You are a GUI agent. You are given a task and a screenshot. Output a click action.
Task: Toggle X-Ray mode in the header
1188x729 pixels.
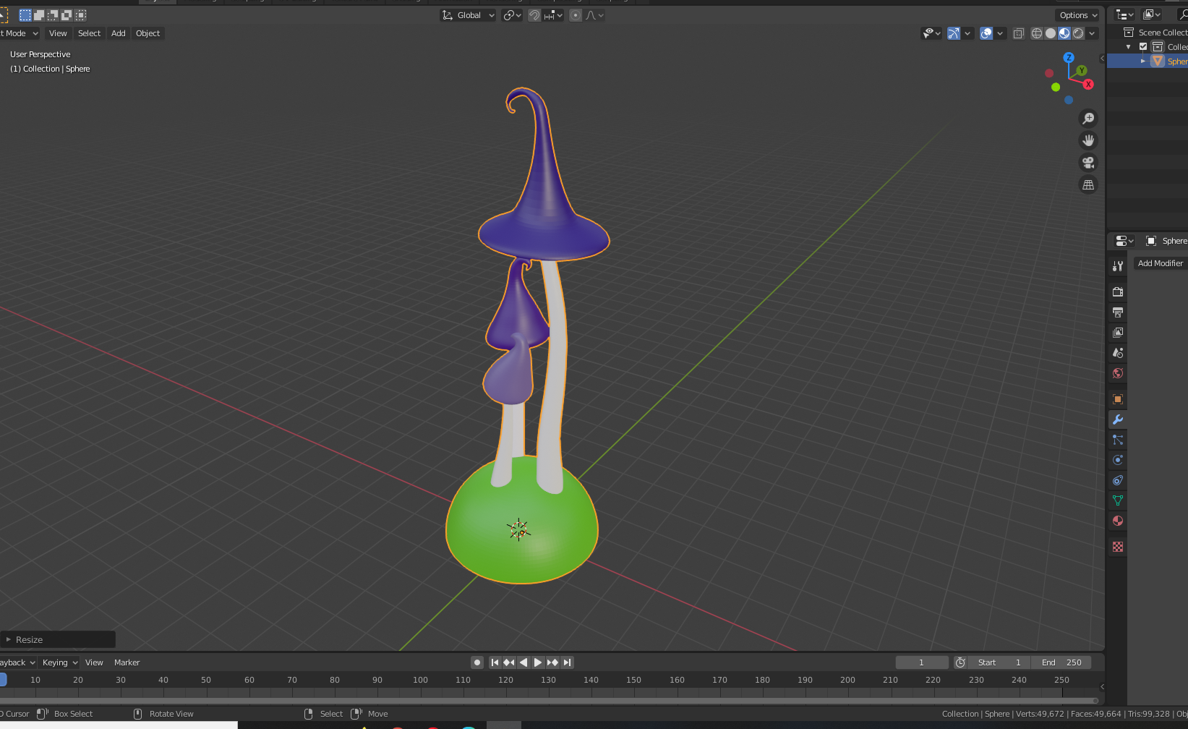1018,33
